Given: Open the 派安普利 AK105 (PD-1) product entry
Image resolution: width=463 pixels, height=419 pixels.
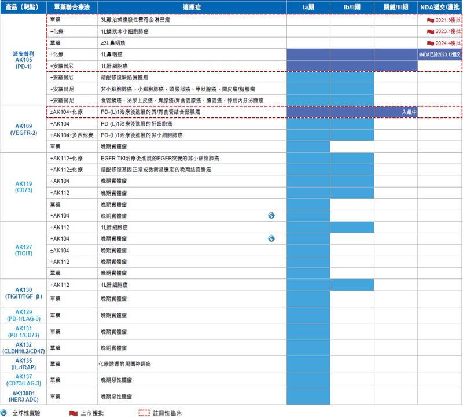Looking at the screenshot, I should [23, 60].
